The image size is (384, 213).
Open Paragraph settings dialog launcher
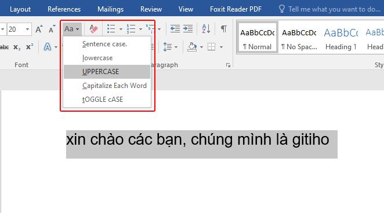[228, 65]
